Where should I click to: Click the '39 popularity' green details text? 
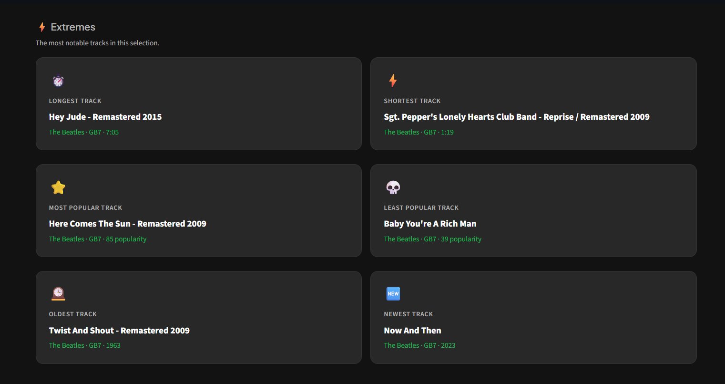click(461, 239)
